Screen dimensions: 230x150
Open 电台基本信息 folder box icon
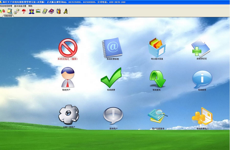157,48
